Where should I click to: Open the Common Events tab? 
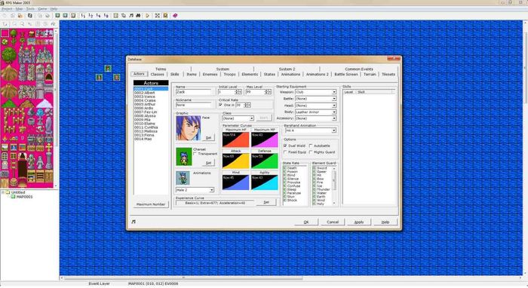click(x=359, y=69)
